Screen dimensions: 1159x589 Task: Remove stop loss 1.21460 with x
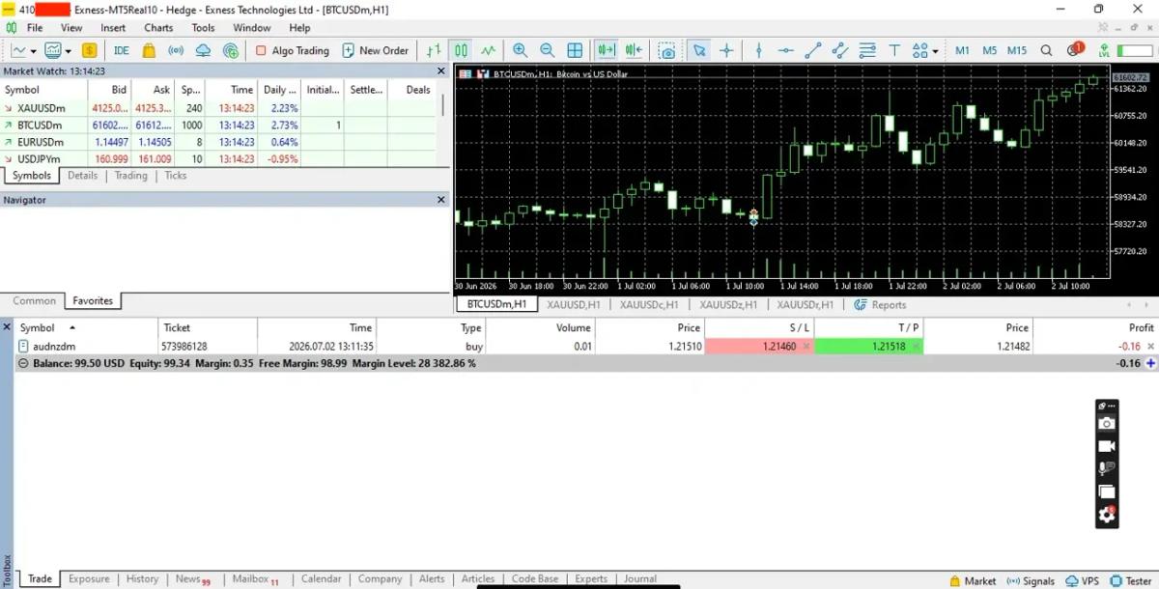pos(805,346)
